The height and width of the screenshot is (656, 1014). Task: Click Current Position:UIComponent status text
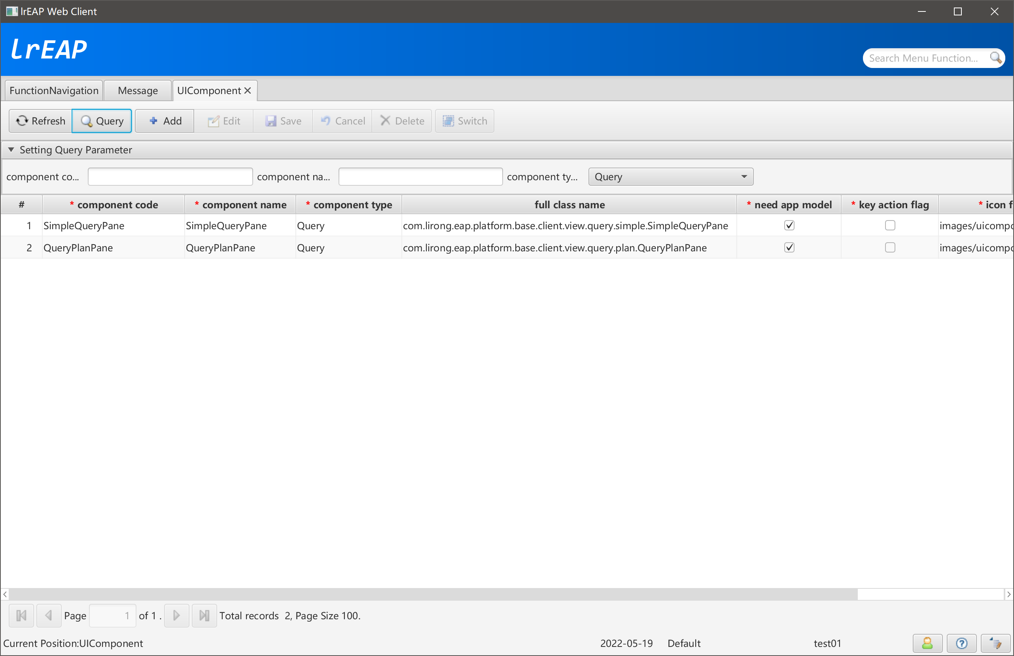[73, 643]
